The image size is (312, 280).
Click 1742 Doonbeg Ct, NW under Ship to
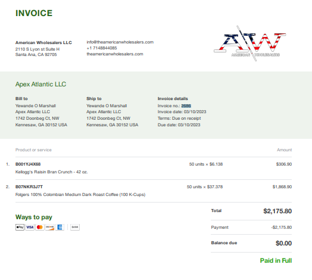(108, 119)
